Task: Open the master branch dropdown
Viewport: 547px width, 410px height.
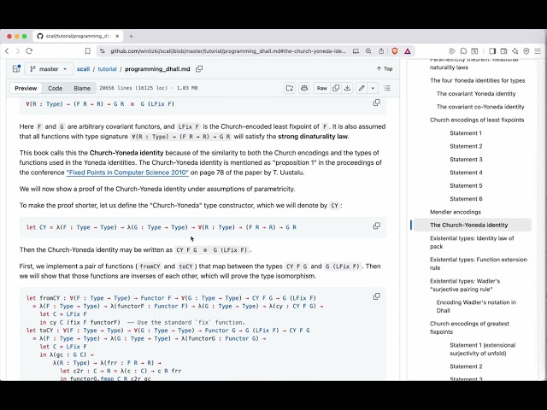Action: point(49,68)
